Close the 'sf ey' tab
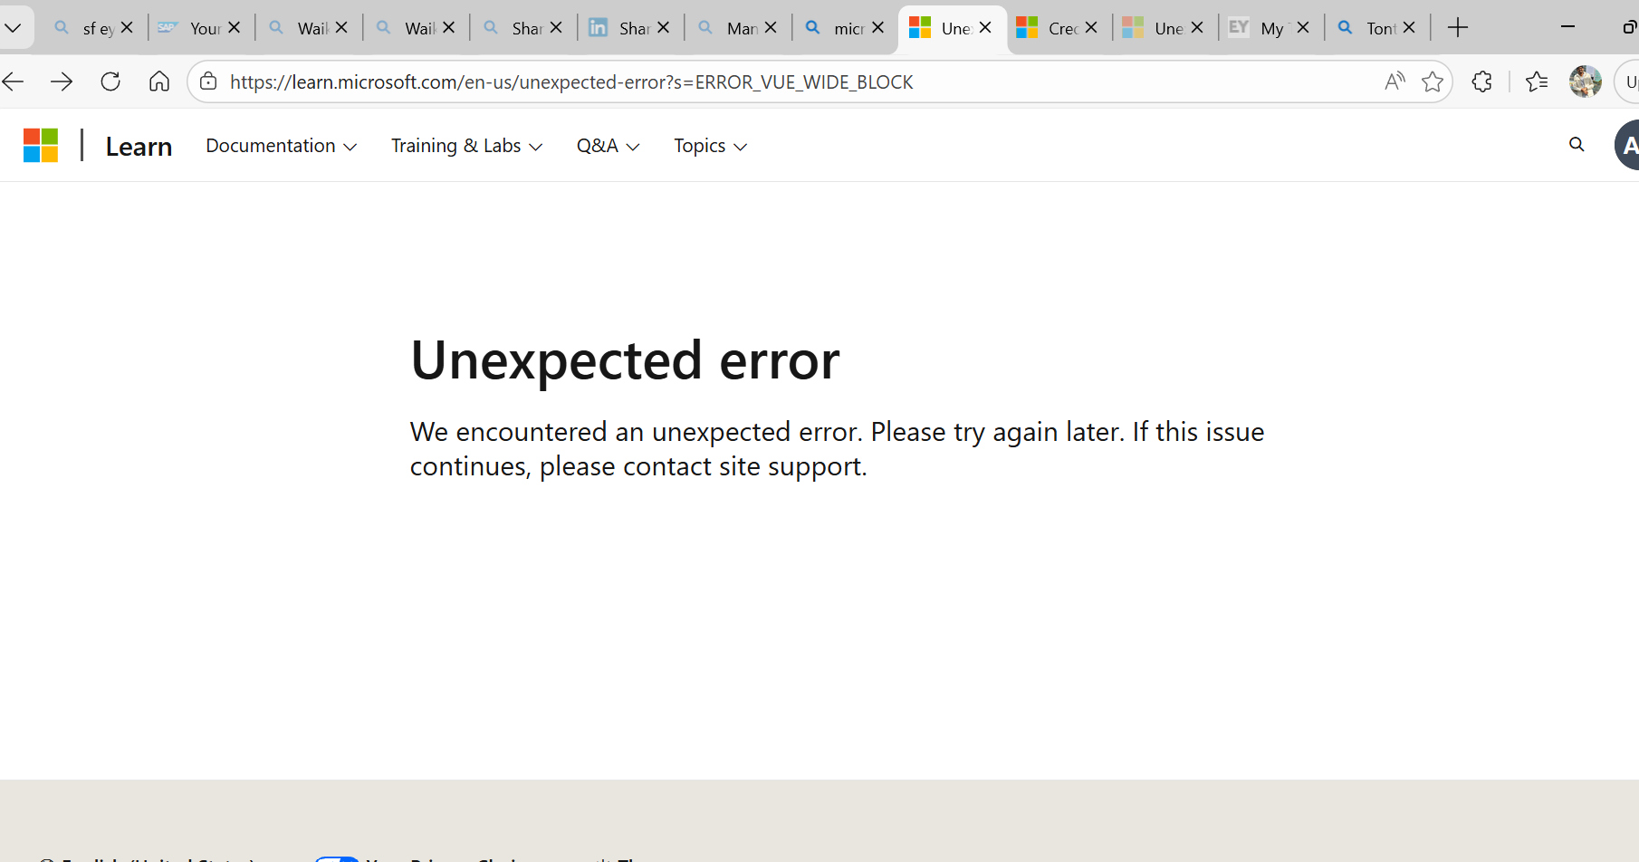Screen dimensions: 1639x862 tap(127, 28)
